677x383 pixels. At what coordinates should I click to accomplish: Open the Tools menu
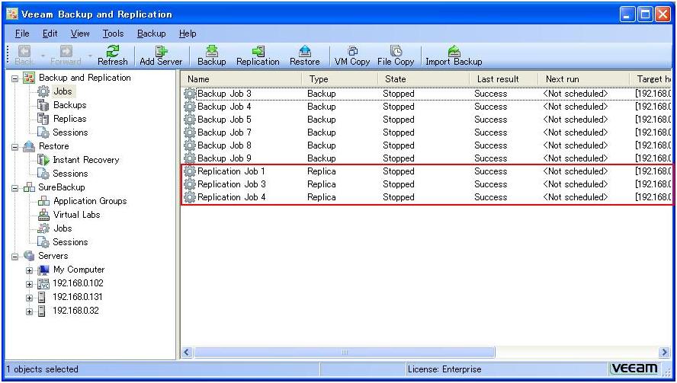[x=113, y=34]
